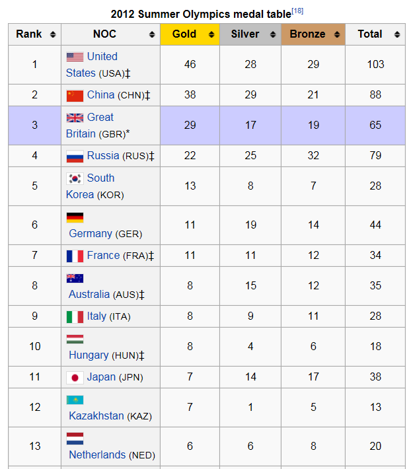Click the Kazakhstan flag icon
The image size is (411, 469).
pos(75,400)
